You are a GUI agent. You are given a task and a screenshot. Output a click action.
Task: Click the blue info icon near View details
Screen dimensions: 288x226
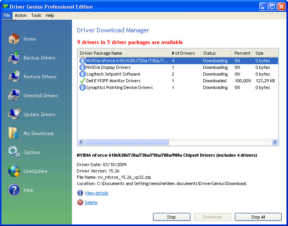tap(80, 193)
